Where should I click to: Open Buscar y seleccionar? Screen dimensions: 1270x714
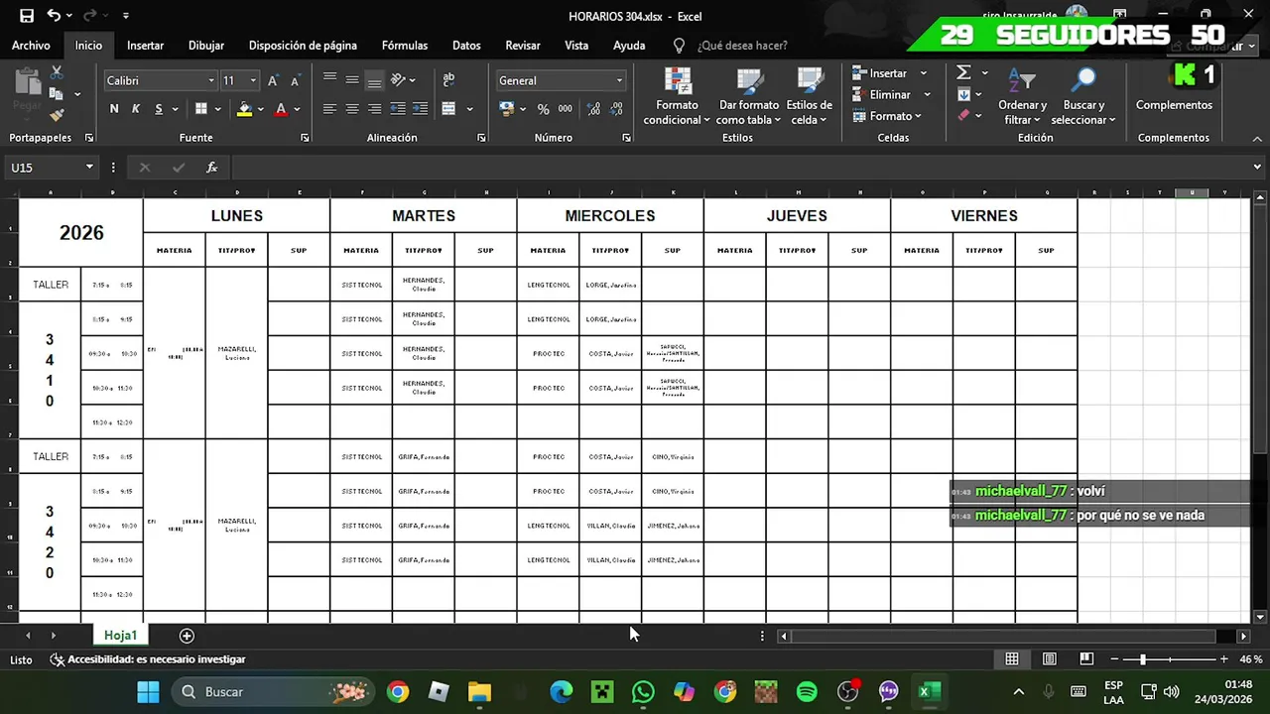click(x=1083, y=97)
